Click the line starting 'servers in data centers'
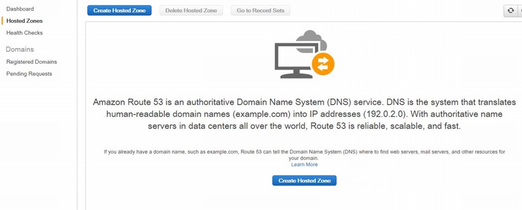Image resolution: width=522 pixels, height=210 pixels. point(304,126)
